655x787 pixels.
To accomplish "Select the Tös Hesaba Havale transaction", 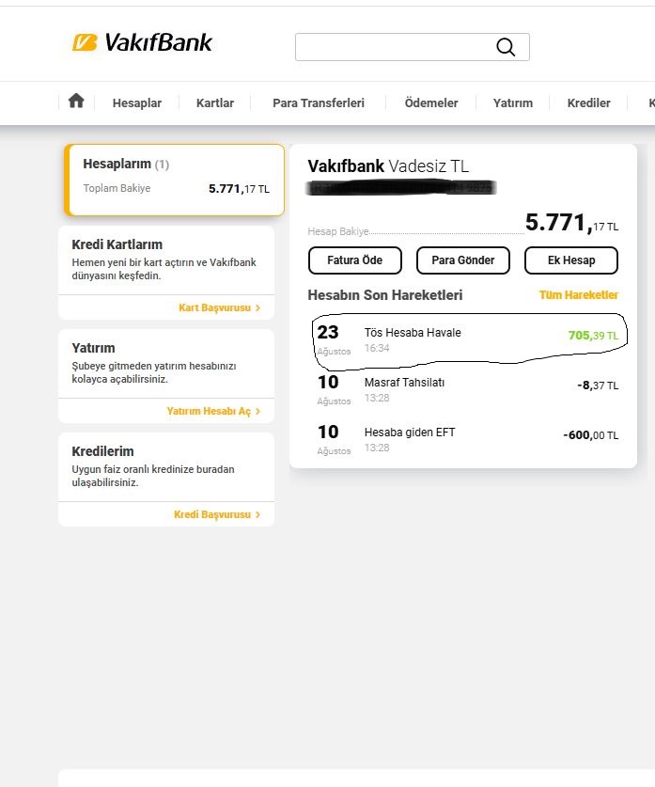I will coord(467,338).
